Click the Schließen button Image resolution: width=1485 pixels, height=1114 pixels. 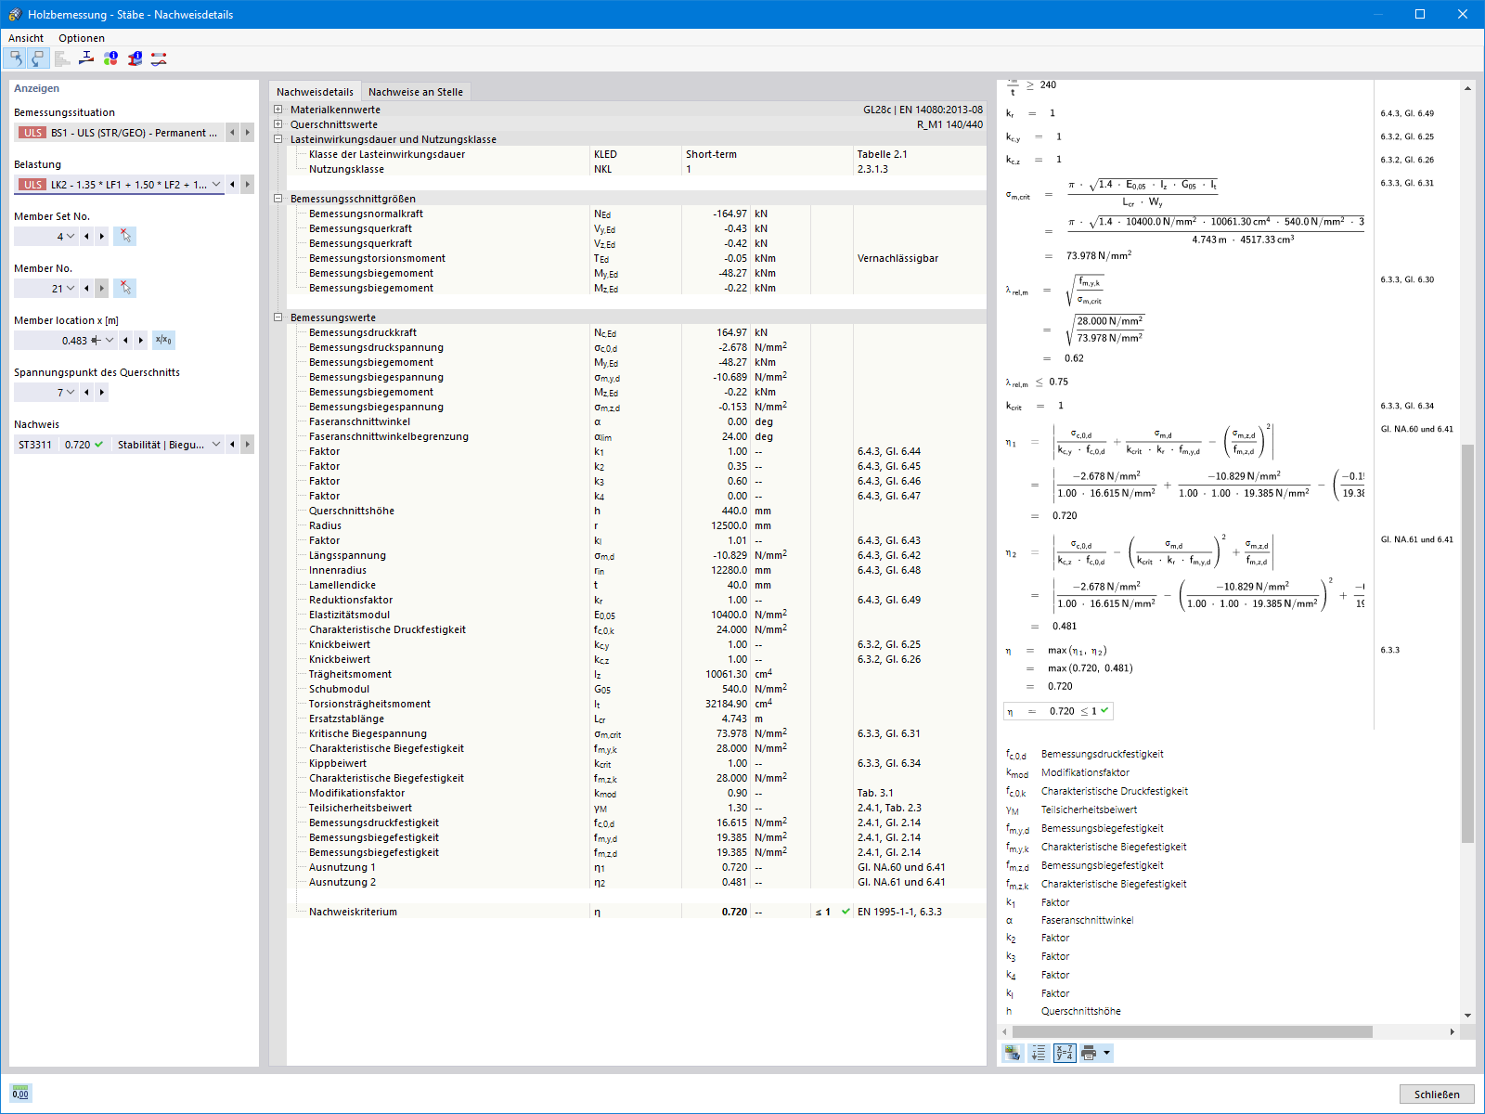[x=1437, y=1094]
